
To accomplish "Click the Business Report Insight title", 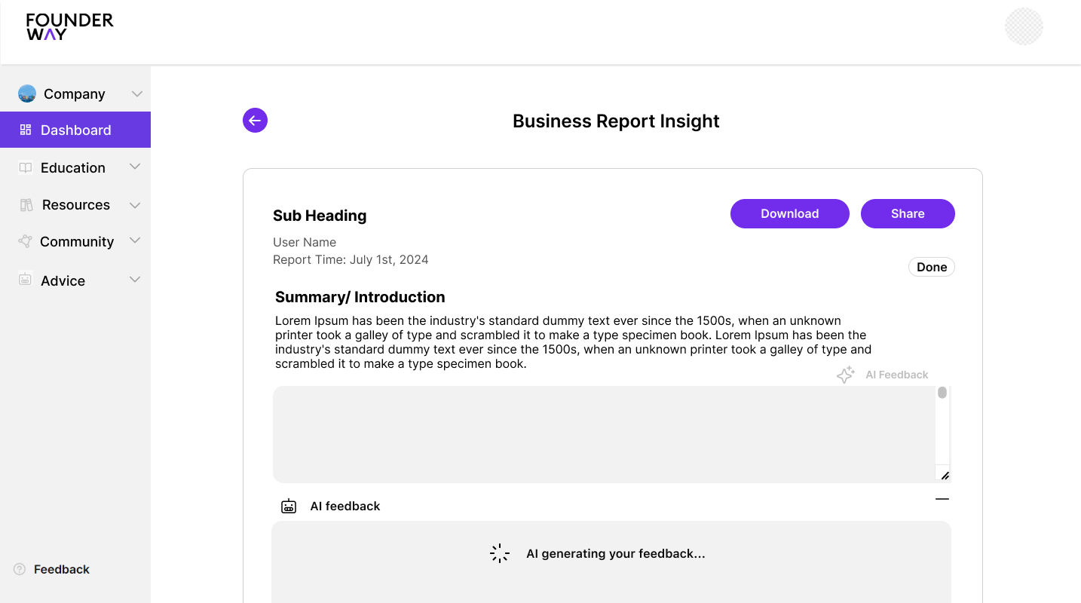I will tap(616, 121).
